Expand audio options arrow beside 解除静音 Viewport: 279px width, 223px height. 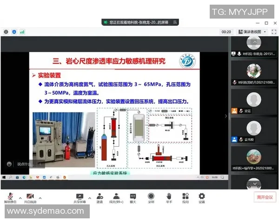click(20, 198)
